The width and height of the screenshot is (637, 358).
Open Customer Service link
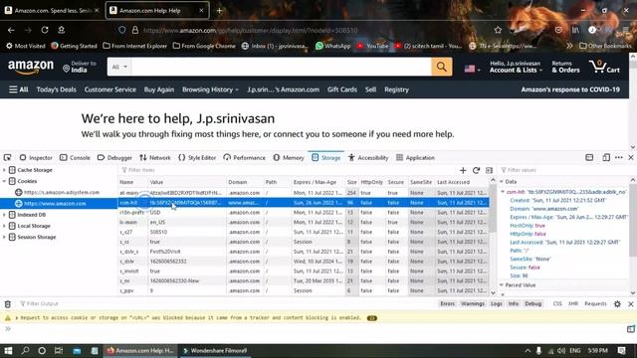point(110,89)
